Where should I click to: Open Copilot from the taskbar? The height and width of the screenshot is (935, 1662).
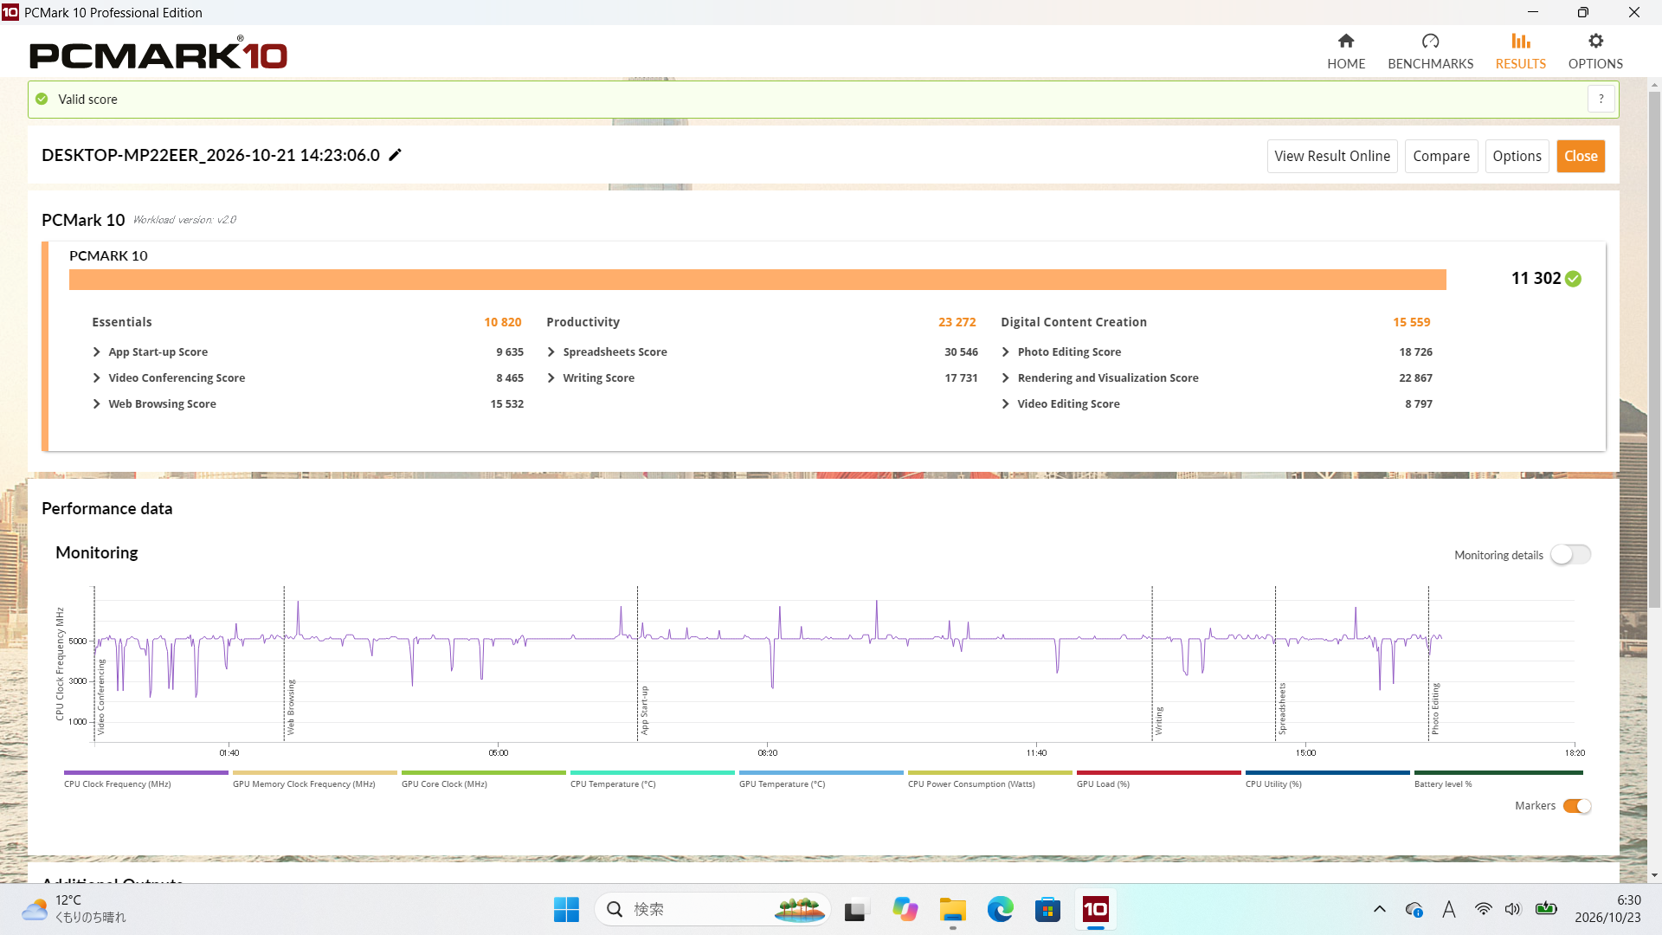905,909
